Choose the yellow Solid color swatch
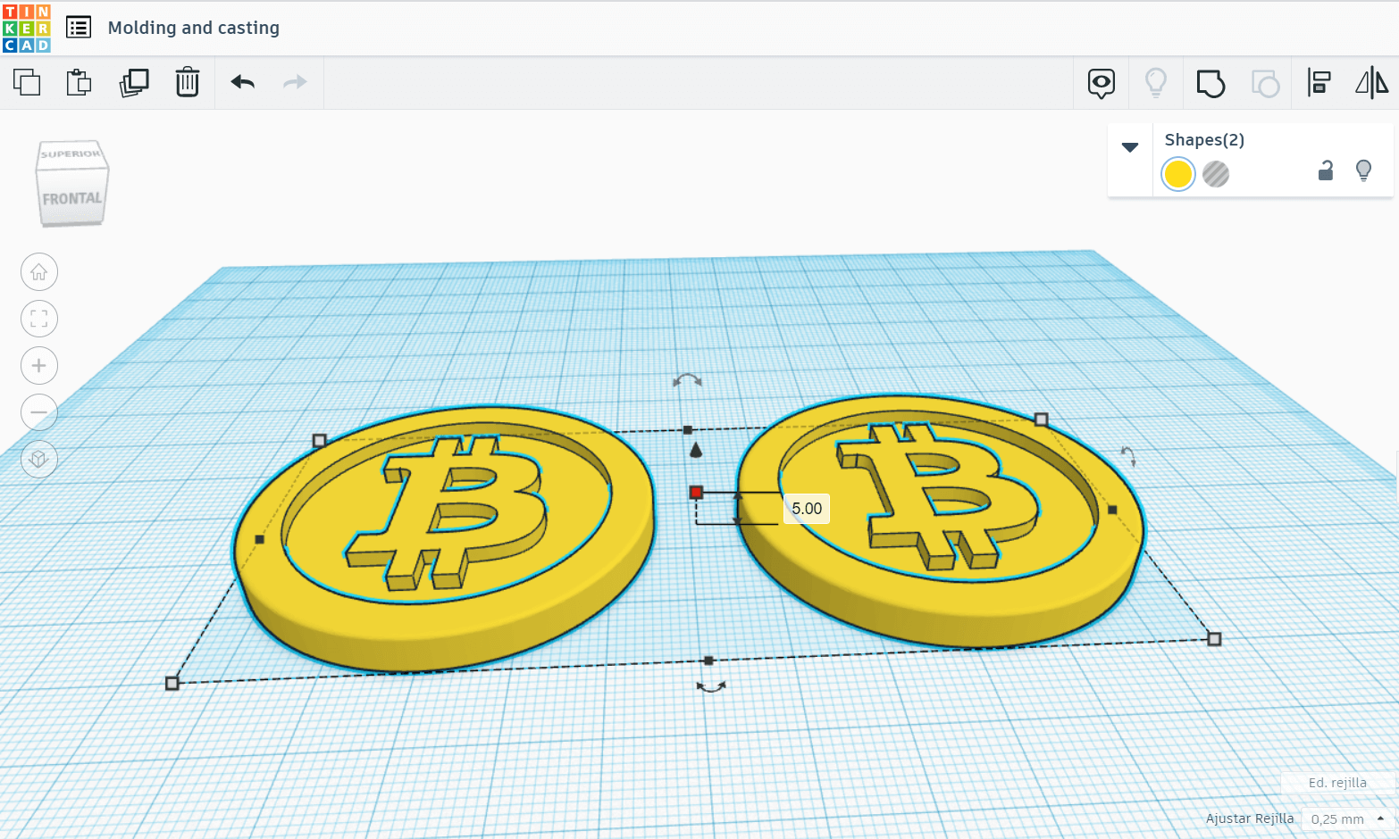This screenshot has width=1399, height=839. [1178, 174]
